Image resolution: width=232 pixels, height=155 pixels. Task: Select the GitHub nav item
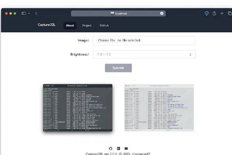pyautogui.click(x=104, y=26)
